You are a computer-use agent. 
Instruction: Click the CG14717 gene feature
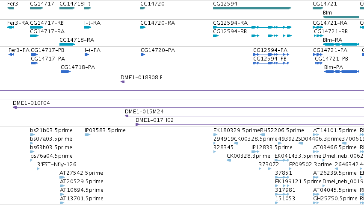click(36, 8)
